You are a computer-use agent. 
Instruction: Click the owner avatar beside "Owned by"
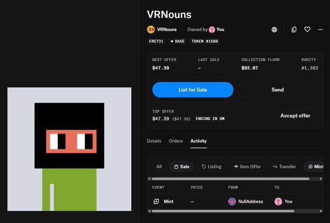(212, 30)
